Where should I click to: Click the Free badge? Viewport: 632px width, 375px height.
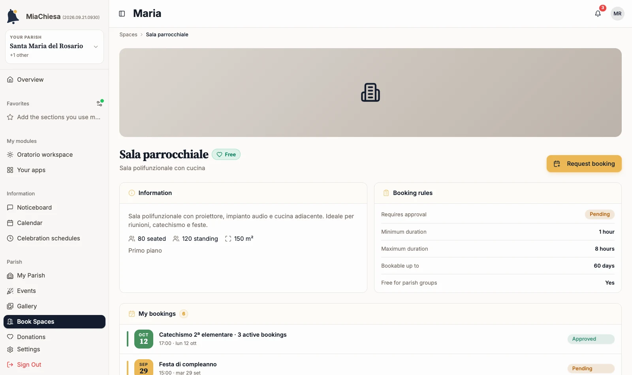226,154
